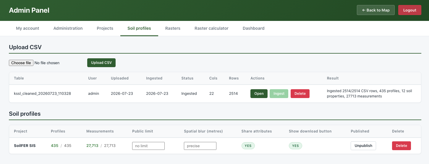
Task: Delete the kssl_cleaned uploaded table
Action: (x=300, y=94)
